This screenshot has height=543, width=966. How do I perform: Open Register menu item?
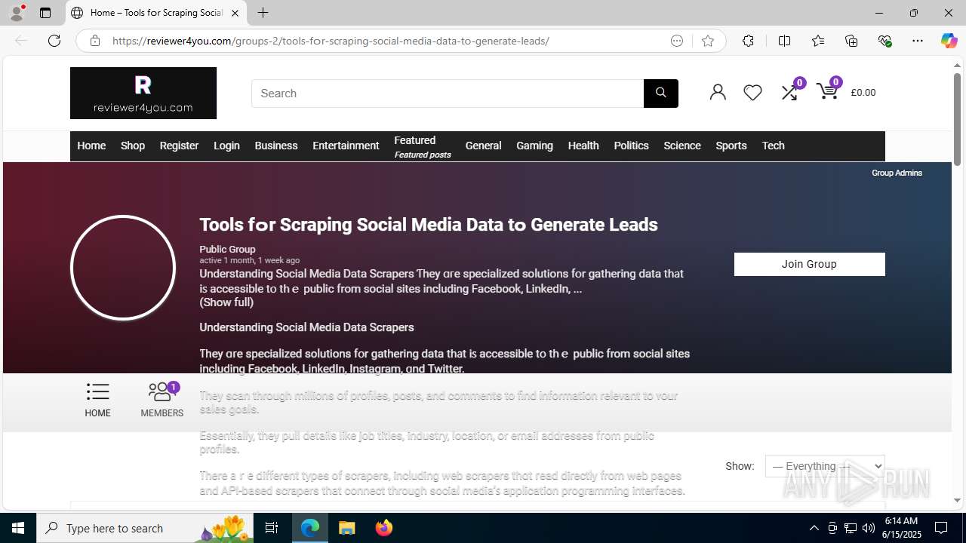click(x=179, y=146)
